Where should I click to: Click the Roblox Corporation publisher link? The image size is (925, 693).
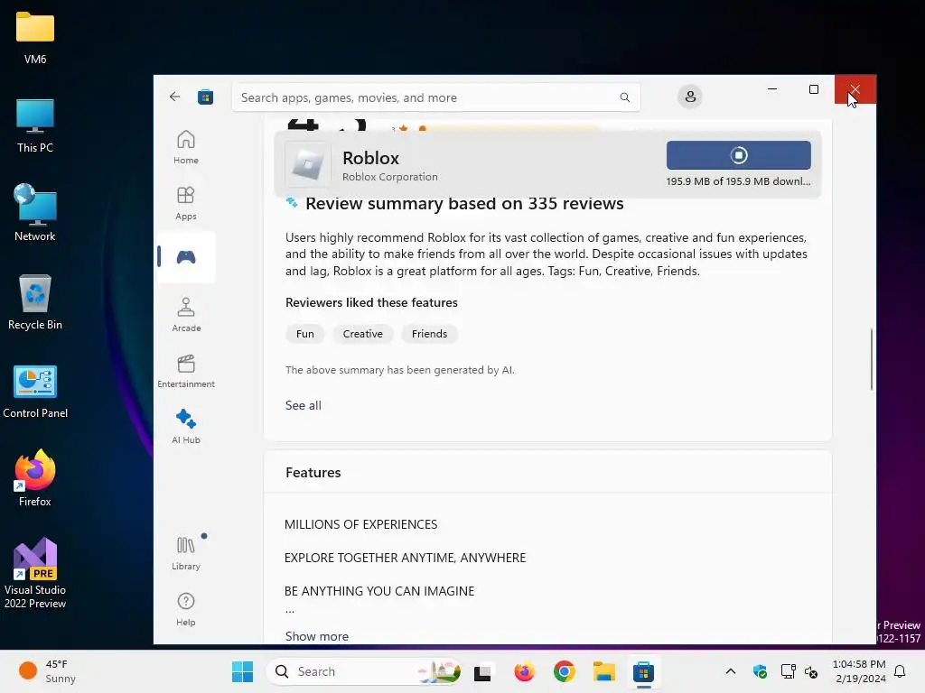390,177
